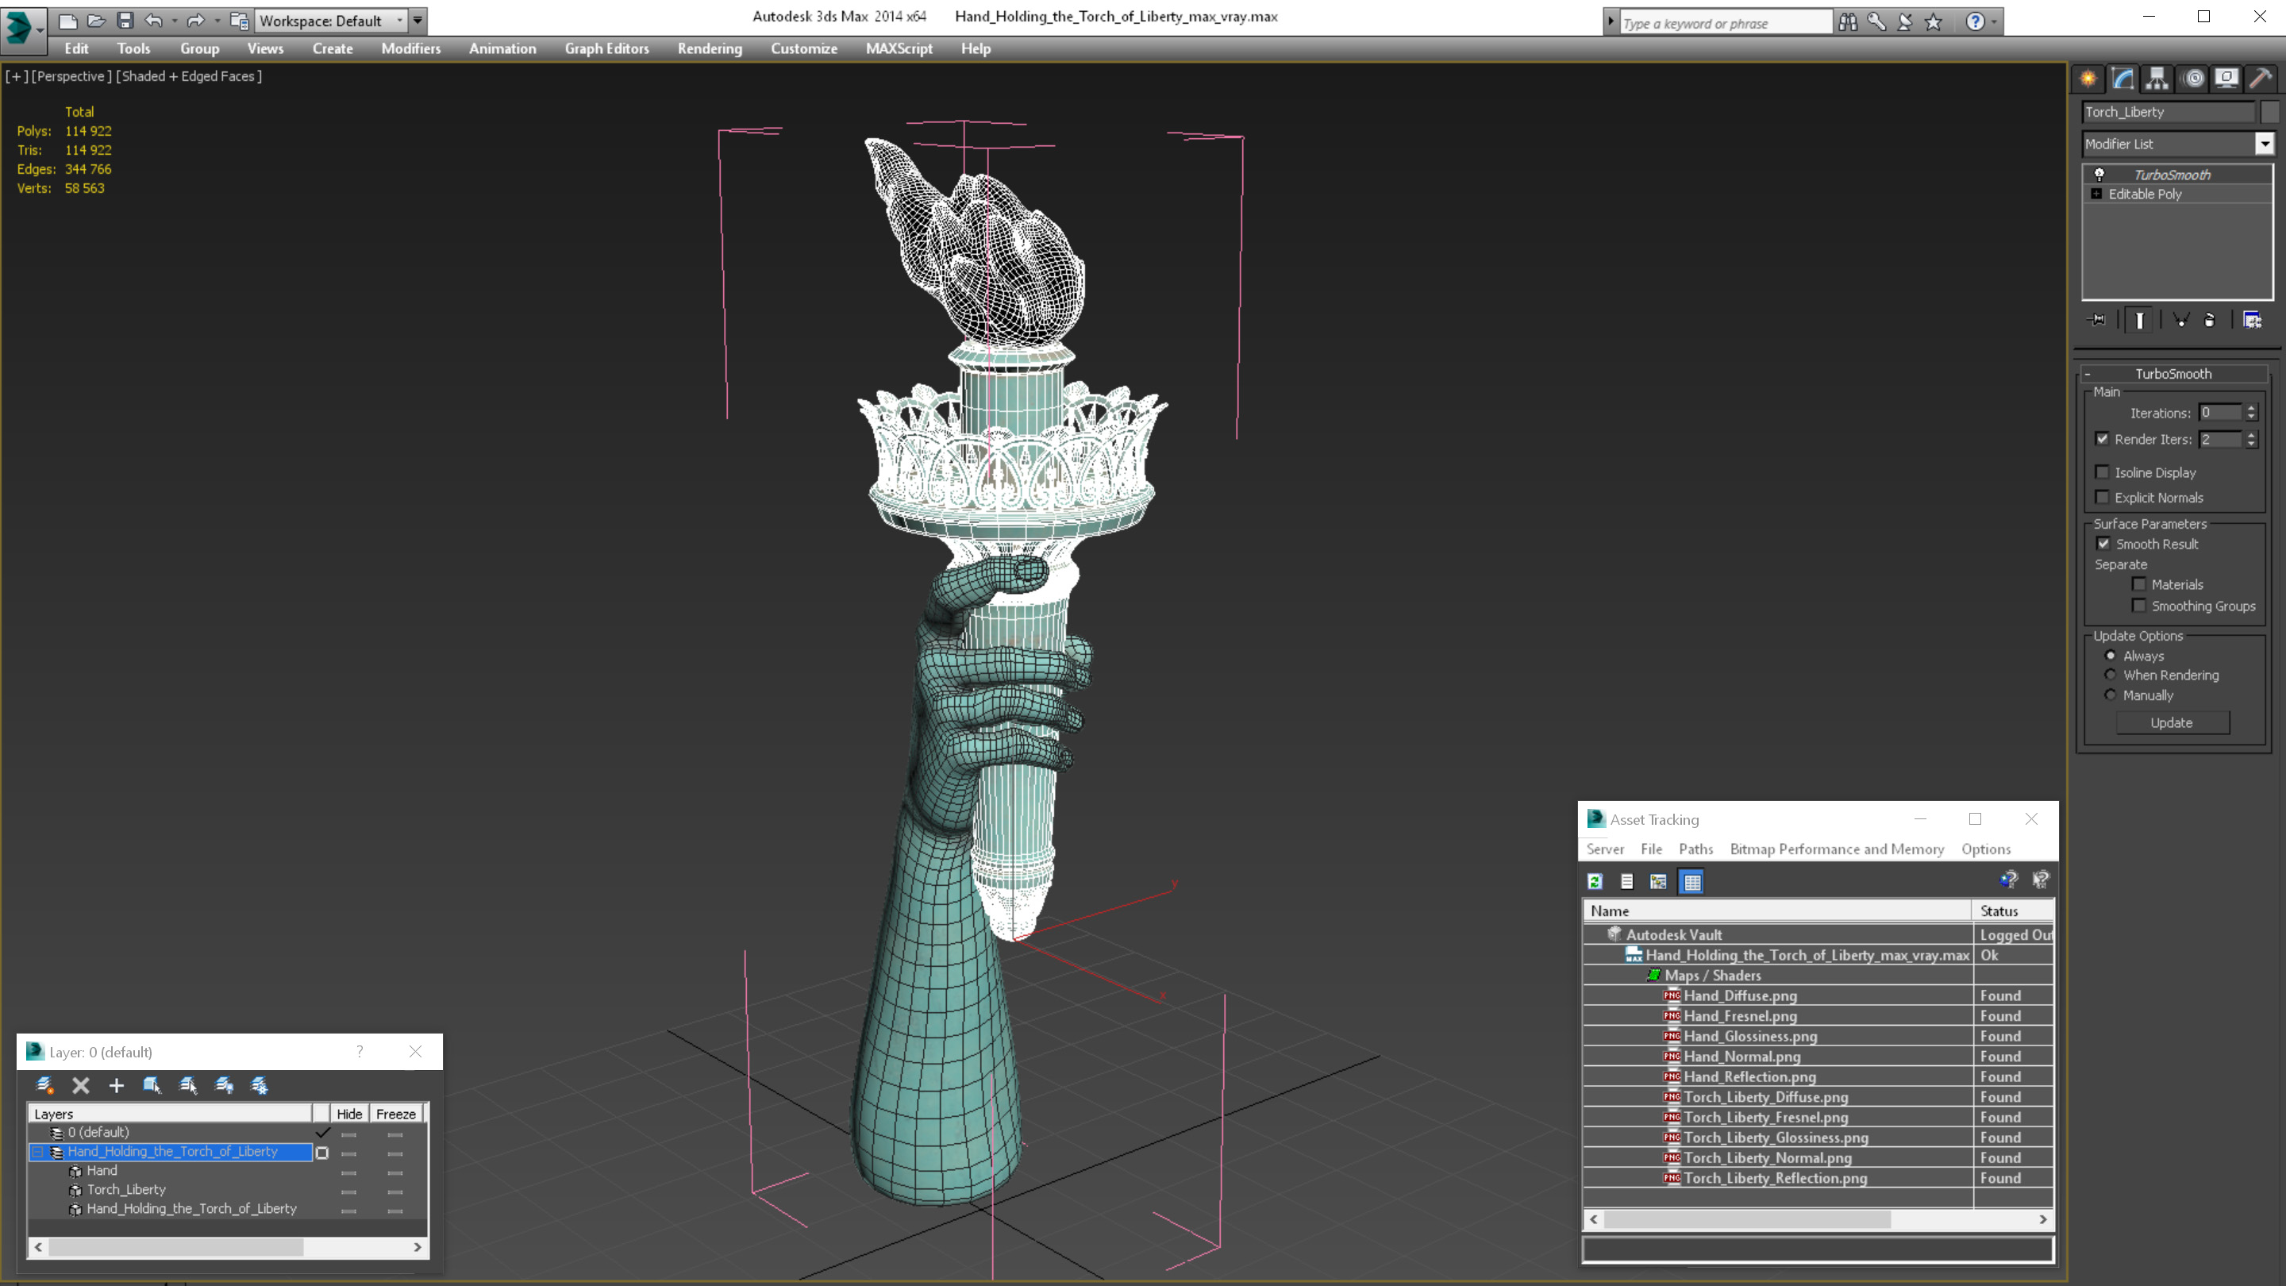This screenshot has height=1286, width=2286.
Task: Add selected objects to layer plus icon
Action: [116, 1085]
